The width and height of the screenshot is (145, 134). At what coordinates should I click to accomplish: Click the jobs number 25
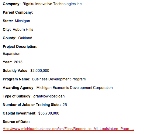[65, 105]
